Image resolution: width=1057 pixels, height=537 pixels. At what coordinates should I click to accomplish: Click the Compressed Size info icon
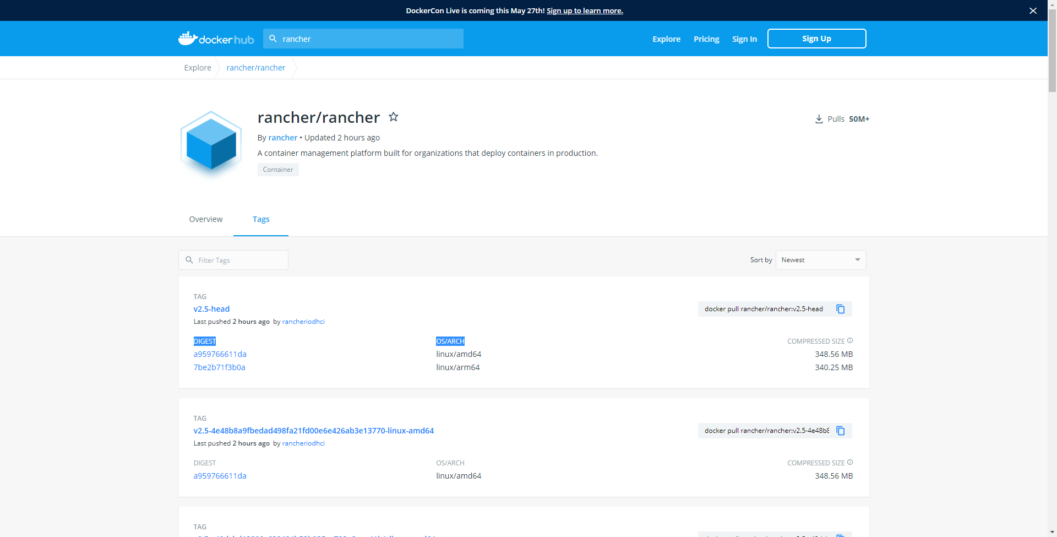(849, 340)
